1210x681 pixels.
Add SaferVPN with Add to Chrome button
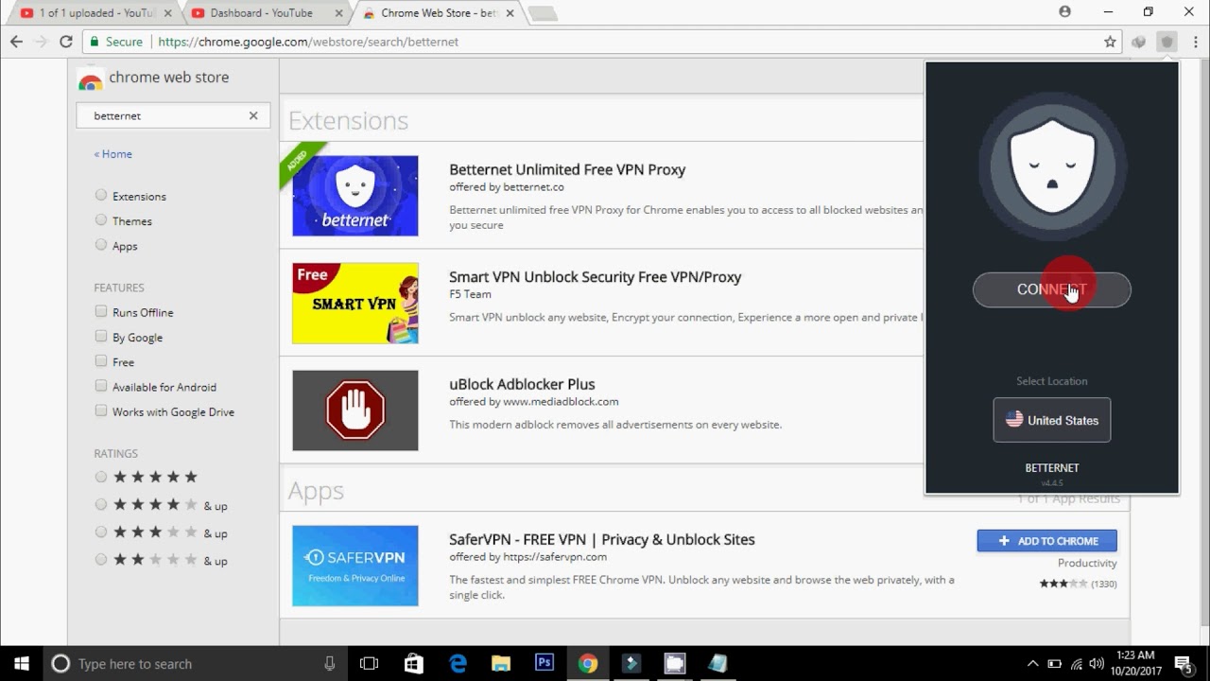[x=1047, y=541]
